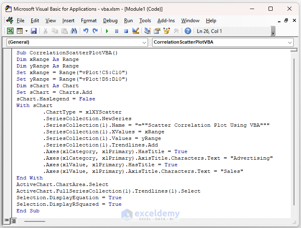Click the Cut scissors icon
Screen dimensions: 301x228
46,31
